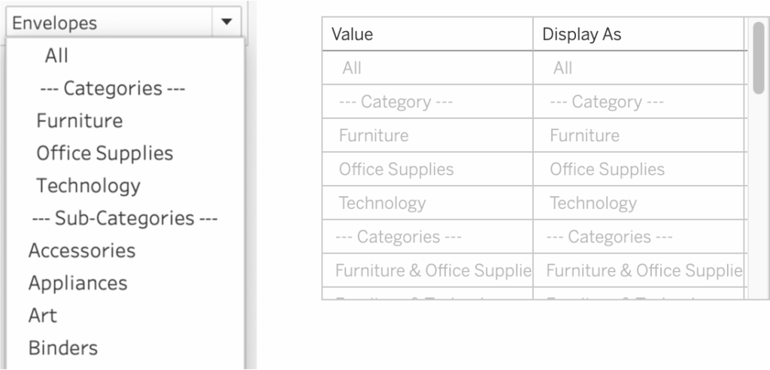Select Art from the dropdown list
Screen dimensions: 770x370
(x=43, y=316)
